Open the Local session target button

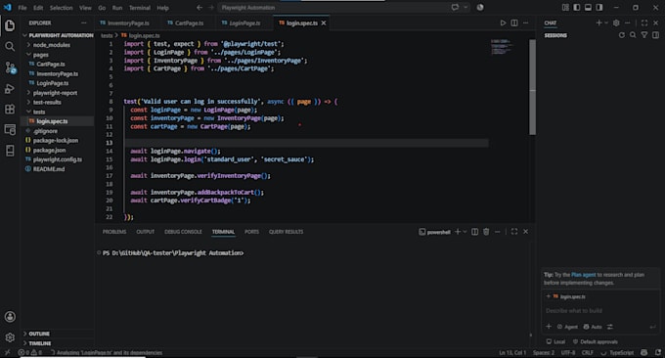click(x=555, y=341)
